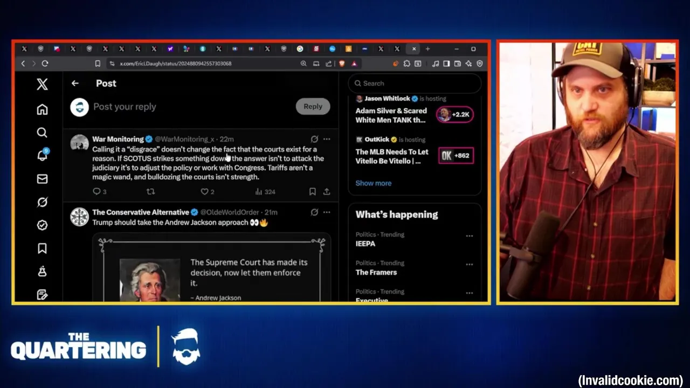Switch to the purple Yahoo-style tab
This screenshot has width=690, height=388.
170,48
